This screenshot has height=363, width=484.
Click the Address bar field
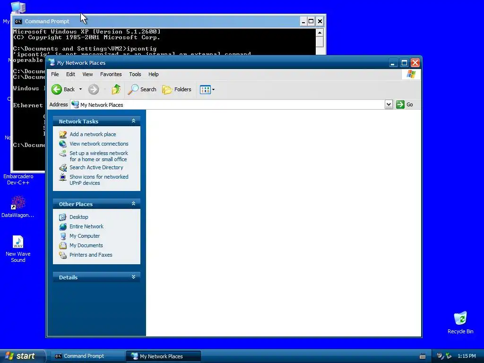[x=227, y=104]
